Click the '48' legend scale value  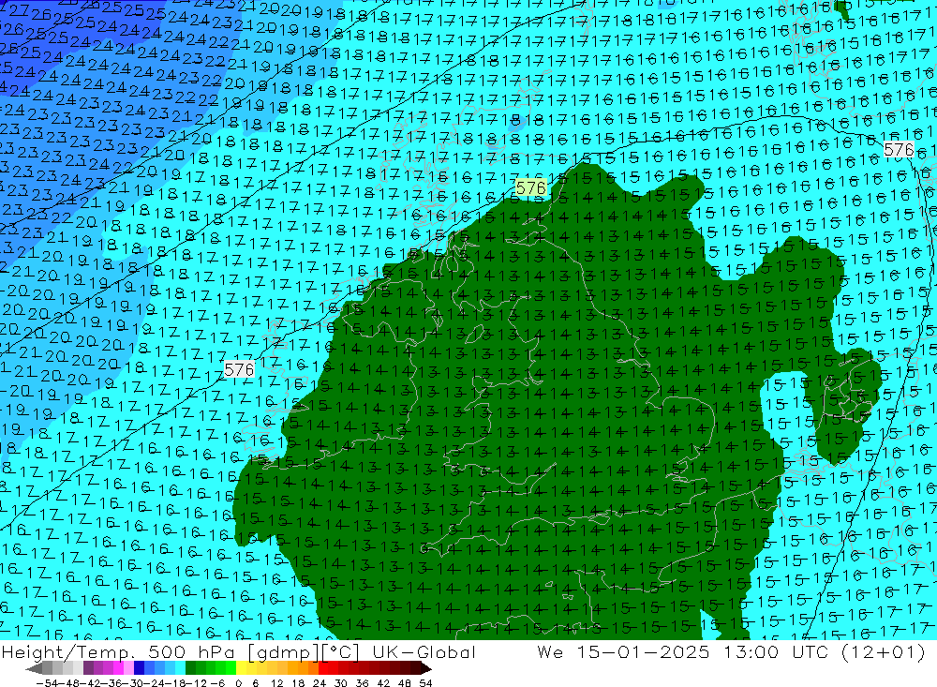click(404, 683)
